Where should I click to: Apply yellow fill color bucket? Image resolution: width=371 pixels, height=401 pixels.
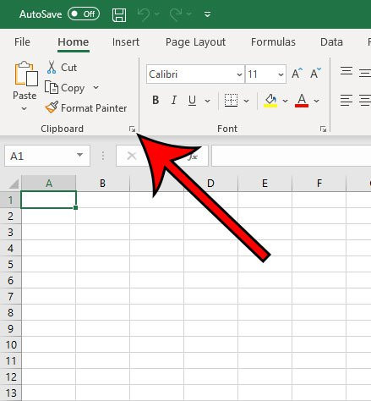tap(270, 101)
